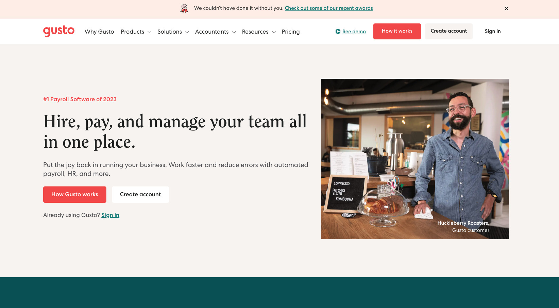Open the Products menu
The height and width of the screenshot is (308, 559).
[x=132, y=32]
